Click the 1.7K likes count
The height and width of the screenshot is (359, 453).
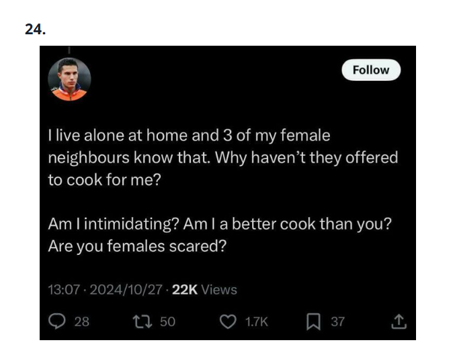pos(256,321)
